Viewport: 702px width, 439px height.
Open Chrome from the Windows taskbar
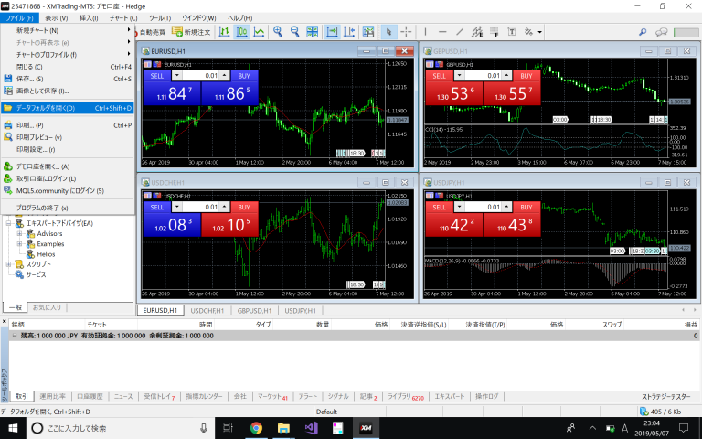(256, 427)
